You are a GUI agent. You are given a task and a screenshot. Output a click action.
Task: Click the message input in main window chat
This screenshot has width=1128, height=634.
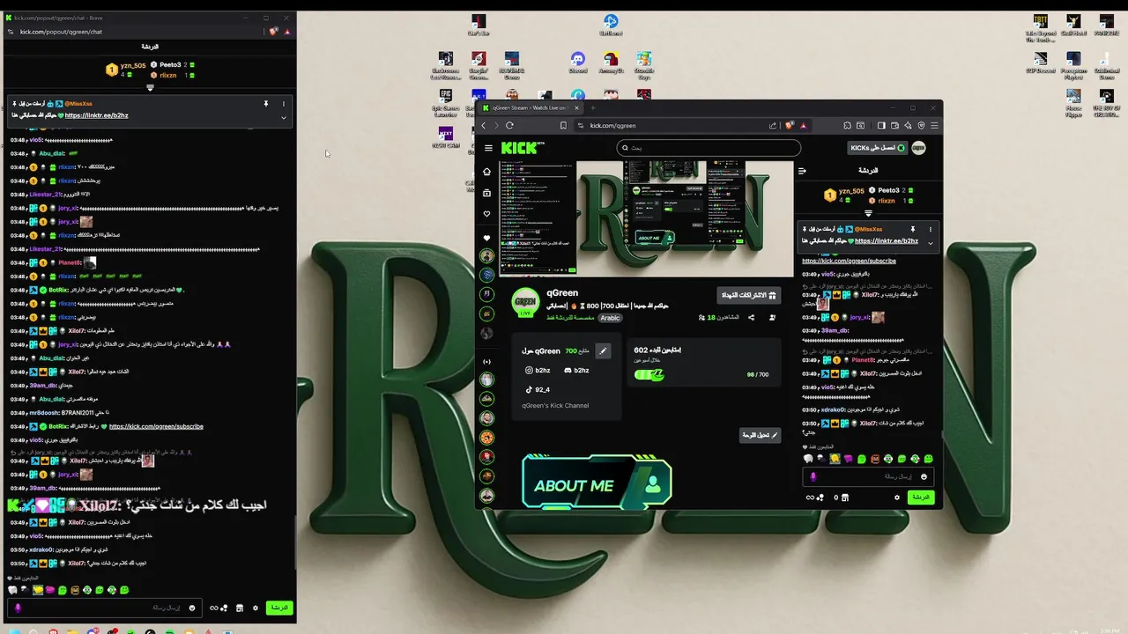pyautogui.click(x=868, y=476)
